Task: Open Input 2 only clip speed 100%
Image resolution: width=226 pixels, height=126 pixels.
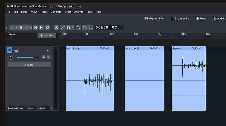Action: click(x=155, y=48)
